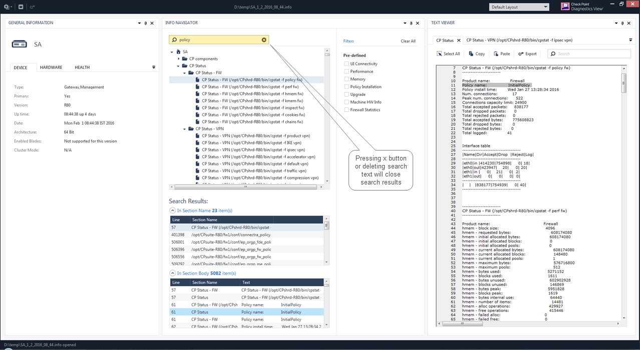Screen dimensions: 640x350
Task: Open the application gear menu icon
Action: pos(7,7)
